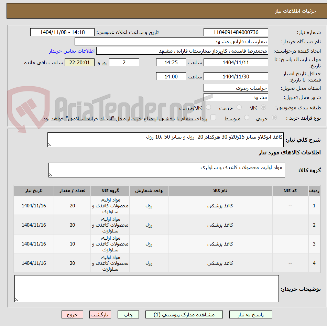Click the تاریخ نیاز column header

(34, 191)
